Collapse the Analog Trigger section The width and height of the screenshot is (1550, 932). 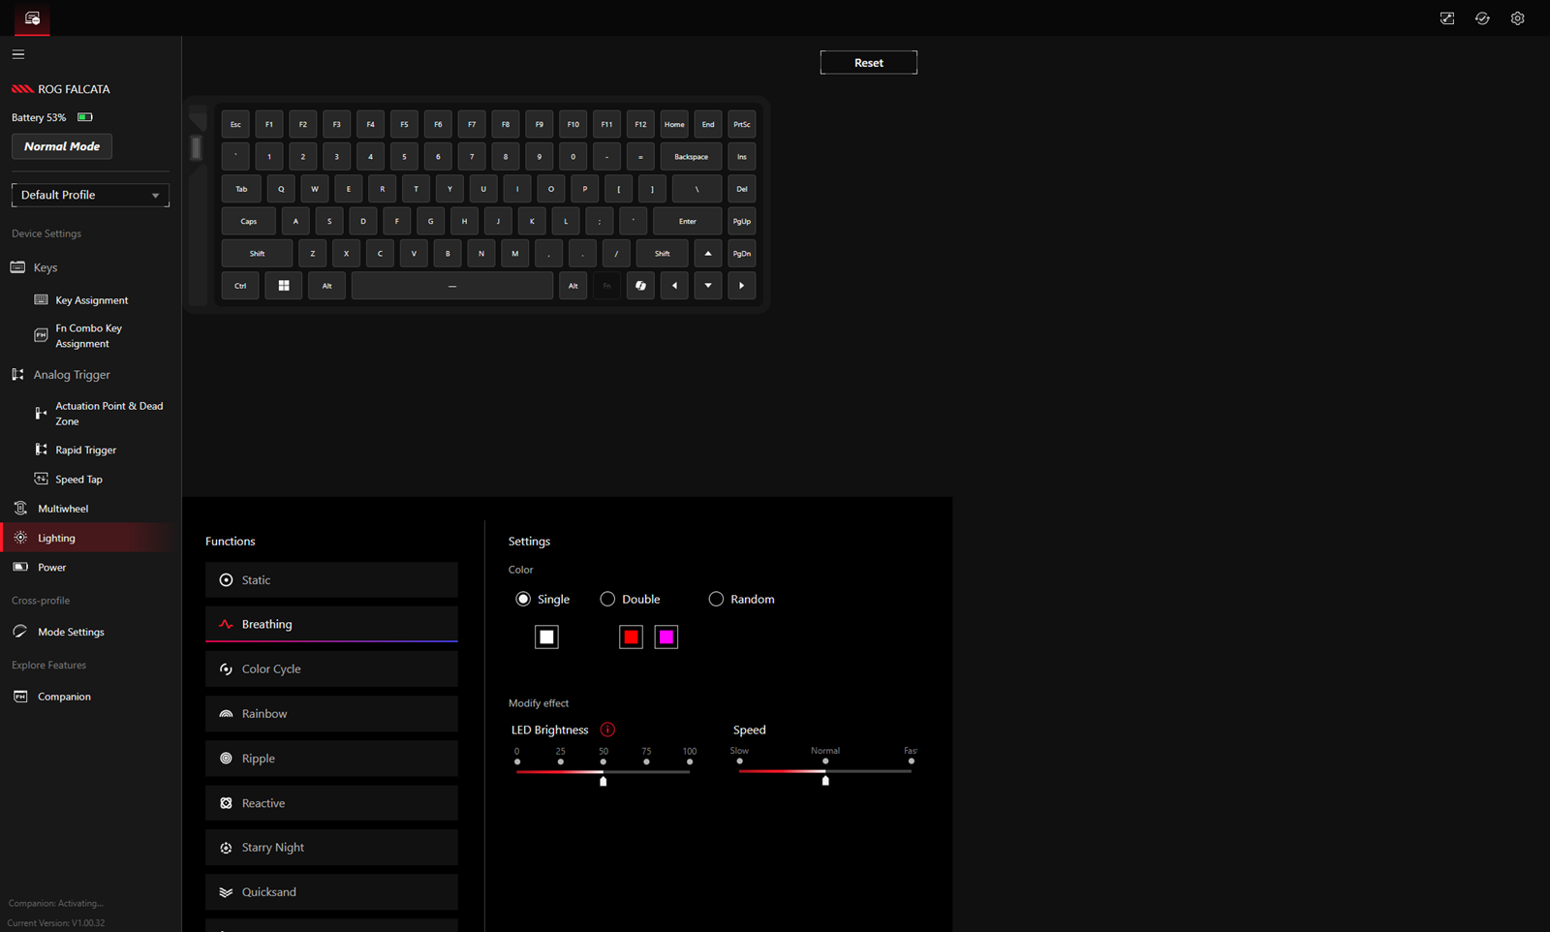(71, 375)
